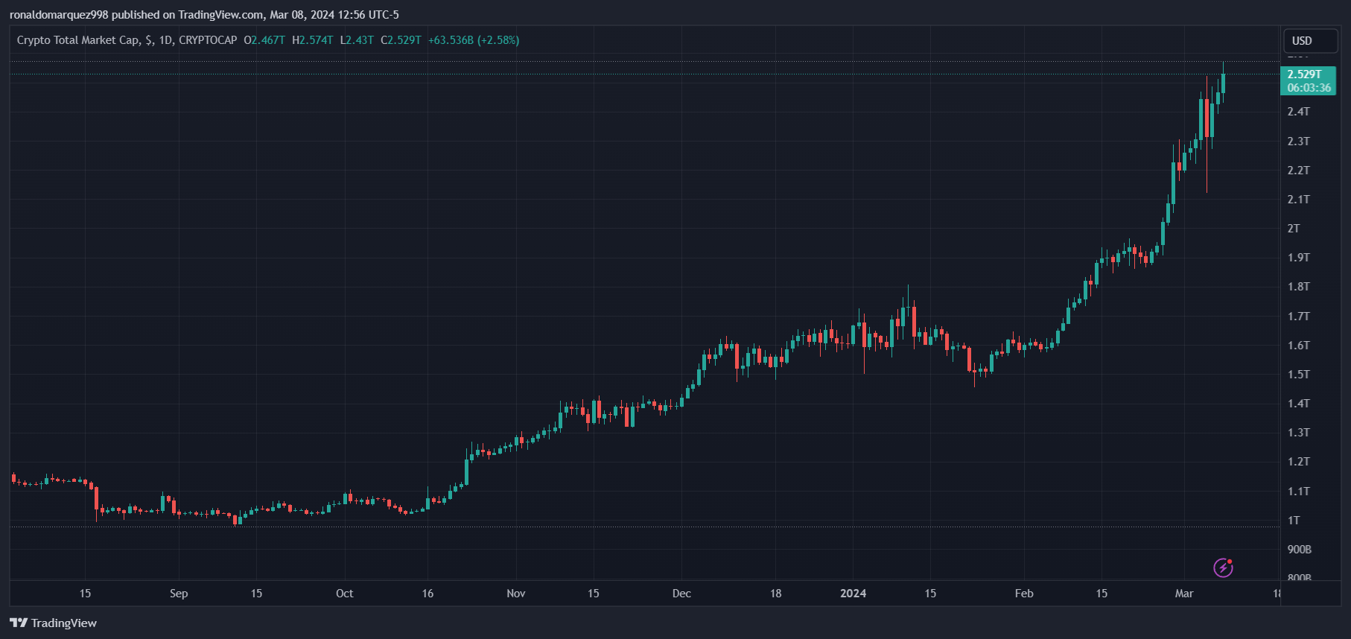
Task: Open the USD currency selector
Action: coord(1310,41)
